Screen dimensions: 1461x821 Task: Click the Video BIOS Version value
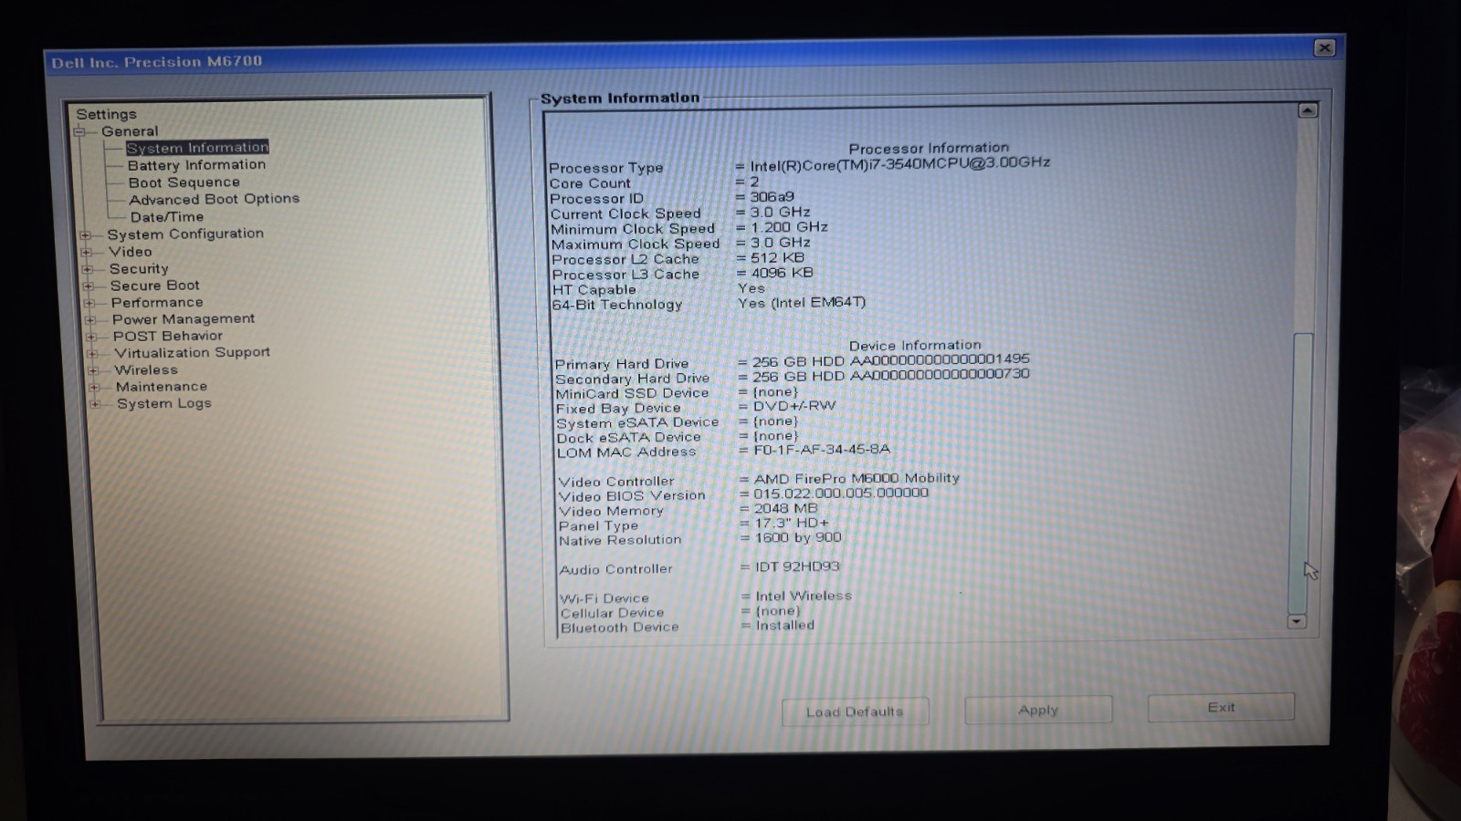pos(841,494)
